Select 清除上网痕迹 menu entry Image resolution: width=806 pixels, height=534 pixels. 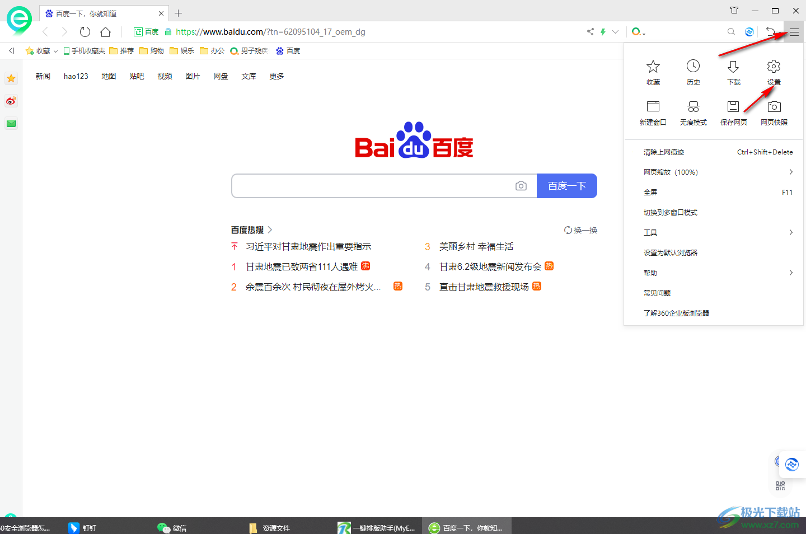tap(714, 152)
